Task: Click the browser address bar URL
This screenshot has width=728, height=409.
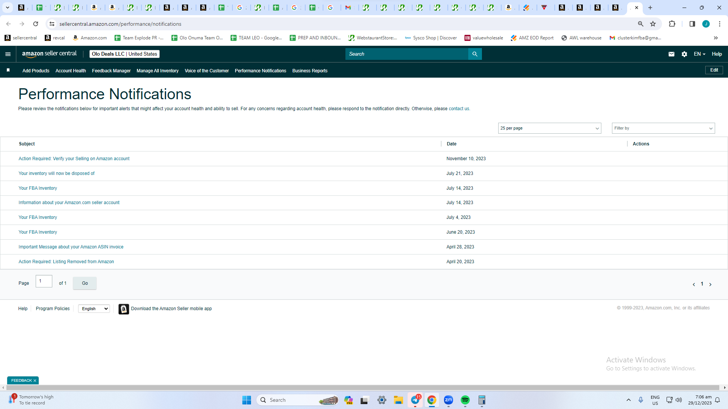Action: click(x=120, y=24)
